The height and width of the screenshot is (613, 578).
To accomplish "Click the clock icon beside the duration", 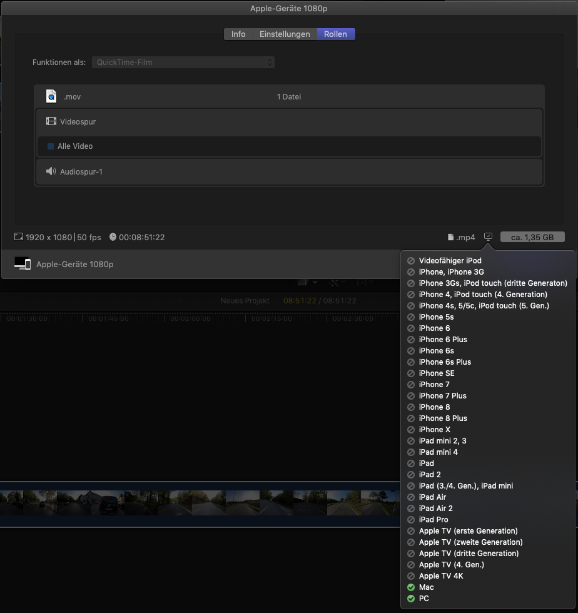I will (x=113, y=237).
